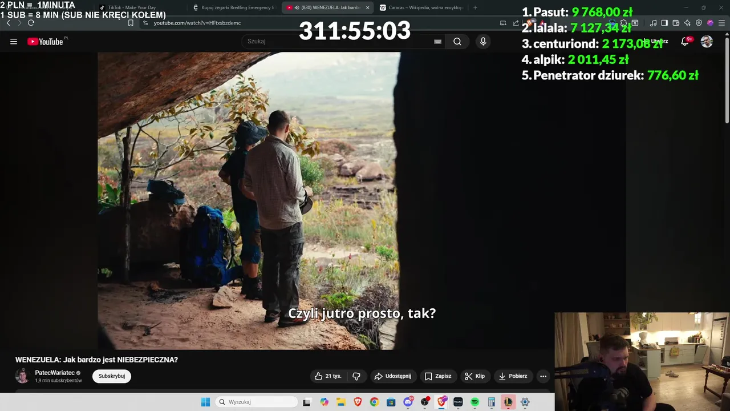Toggle the browser sidebar panel
The image size is (730, 411).
664,23
